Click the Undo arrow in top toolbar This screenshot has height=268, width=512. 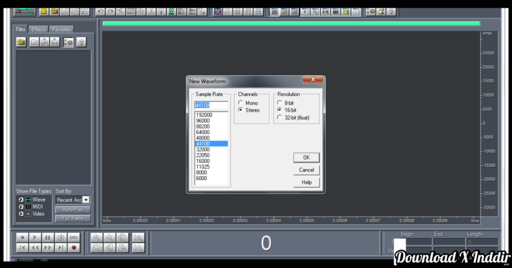[100, 11]
